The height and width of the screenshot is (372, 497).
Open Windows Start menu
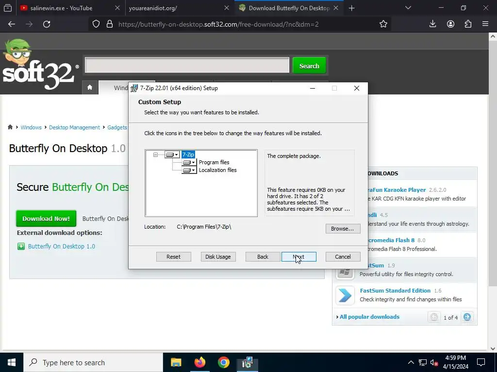[12, 362]
